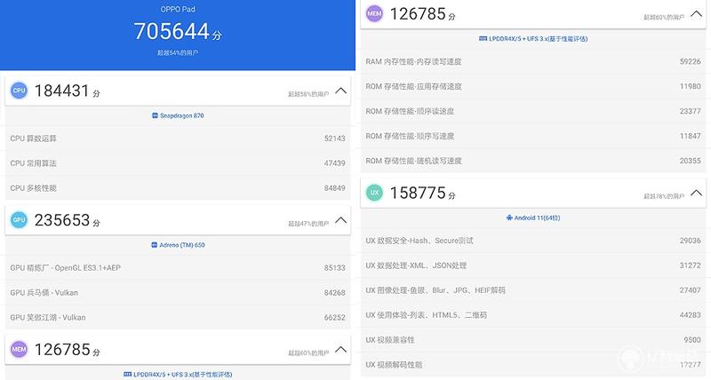Click the RAM 内存性能 row label
The height and width of the screenshot is (380, 711).
click(413, 61)
